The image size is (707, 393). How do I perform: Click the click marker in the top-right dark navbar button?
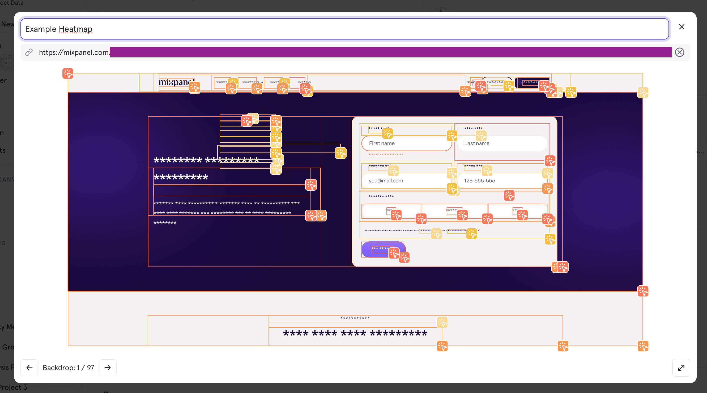[x=544, y=86]
